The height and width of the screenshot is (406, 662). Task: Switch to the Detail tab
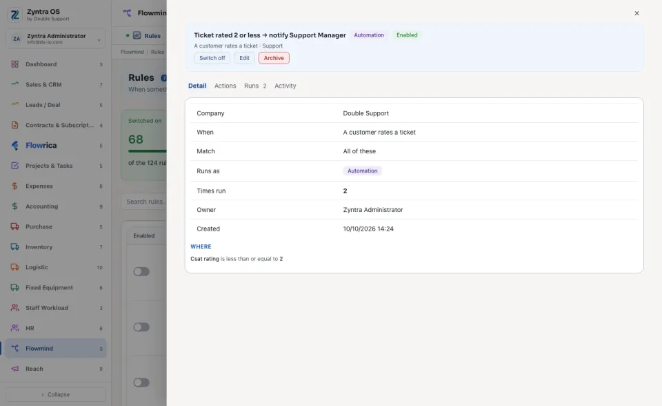(x=197, y=86)
